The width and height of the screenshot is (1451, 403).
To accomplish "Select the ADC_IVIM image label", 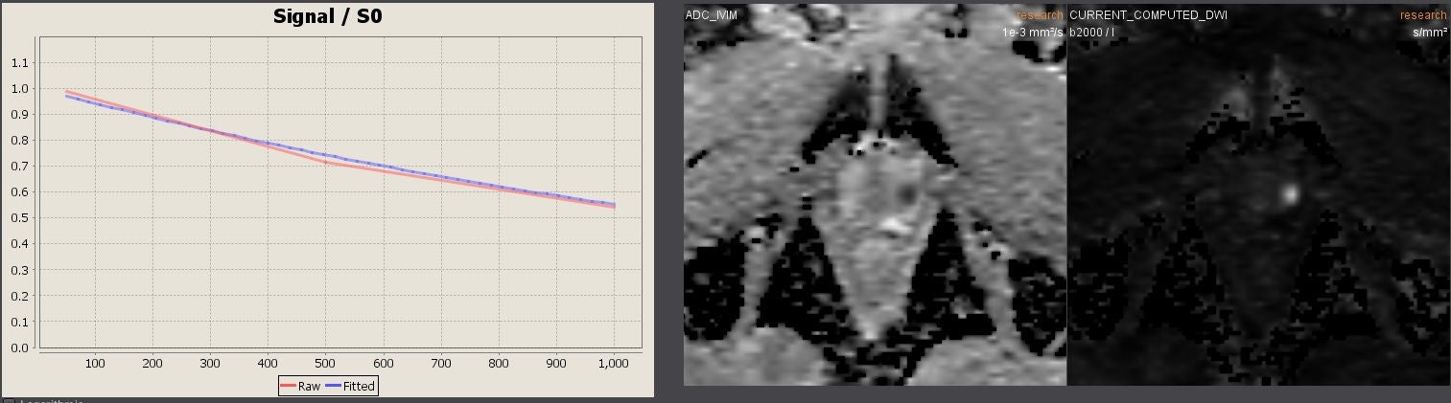I will [712, 16].
